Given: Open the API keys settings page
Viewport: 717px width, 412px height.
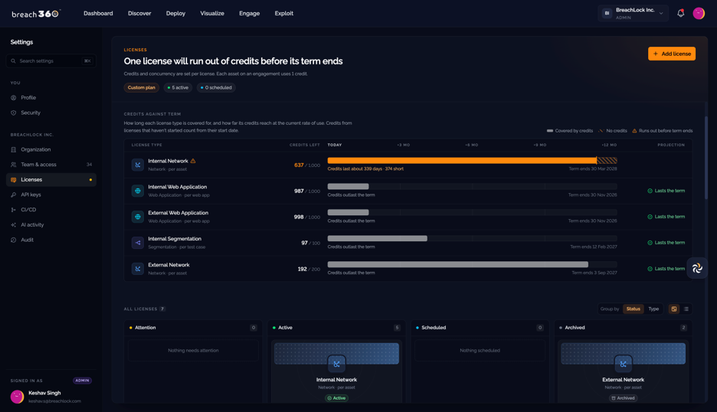Looking at the screenshot, I should [x=51, y=195].
